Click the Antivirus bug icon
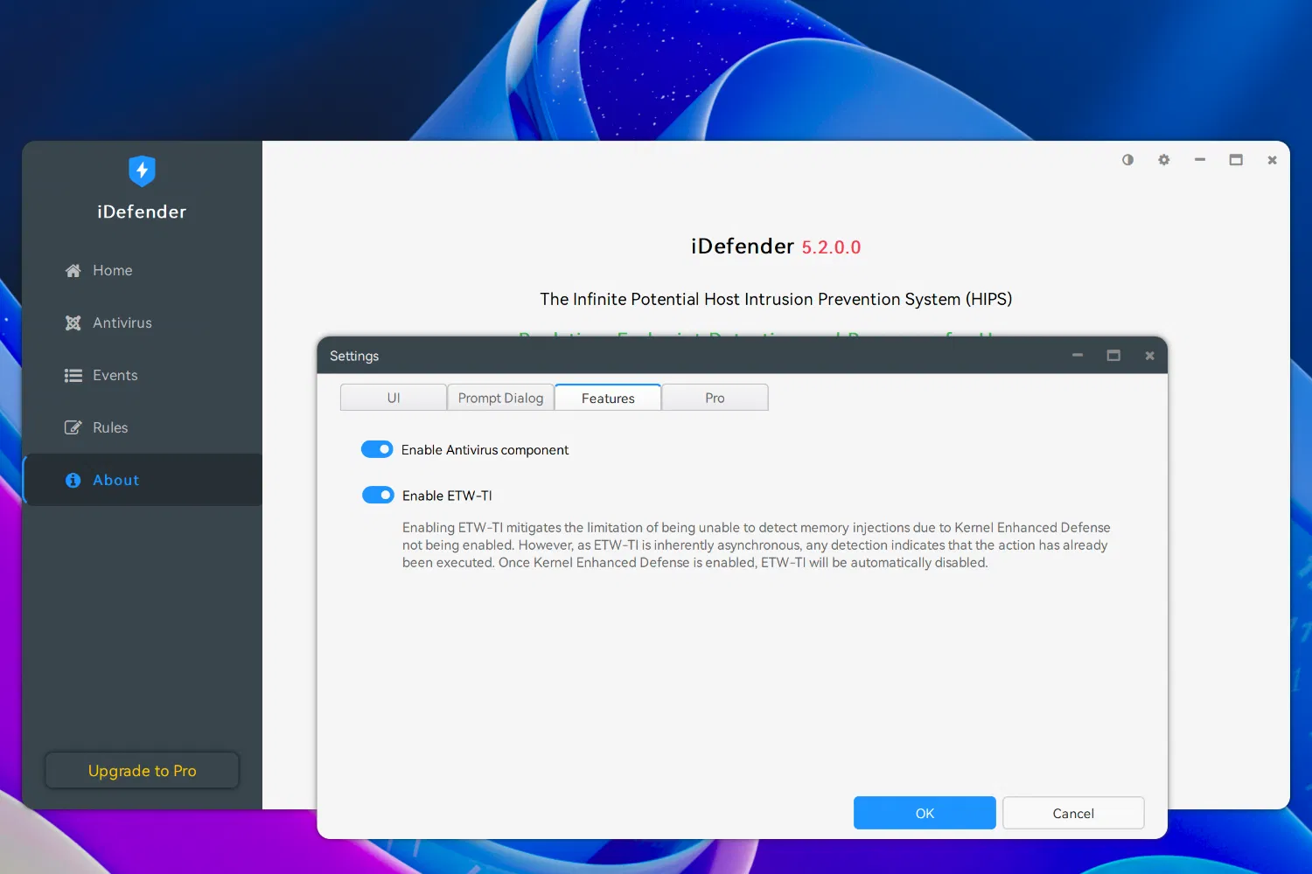The height and width of the screenshot is (874, 1312). pos(73,323)
